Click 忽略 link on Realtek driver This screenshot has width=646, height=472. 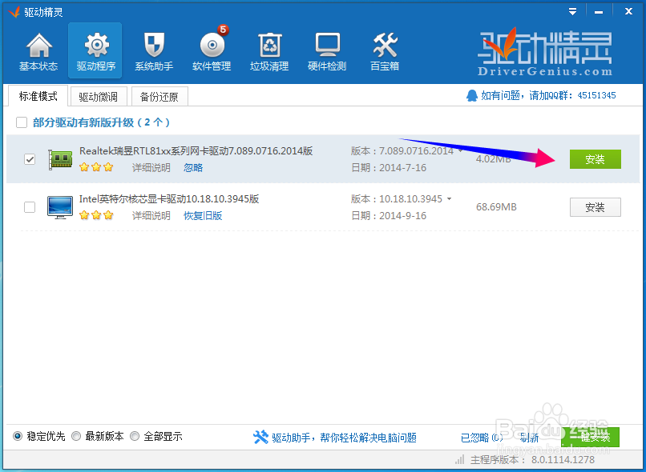tap(193, 167)
